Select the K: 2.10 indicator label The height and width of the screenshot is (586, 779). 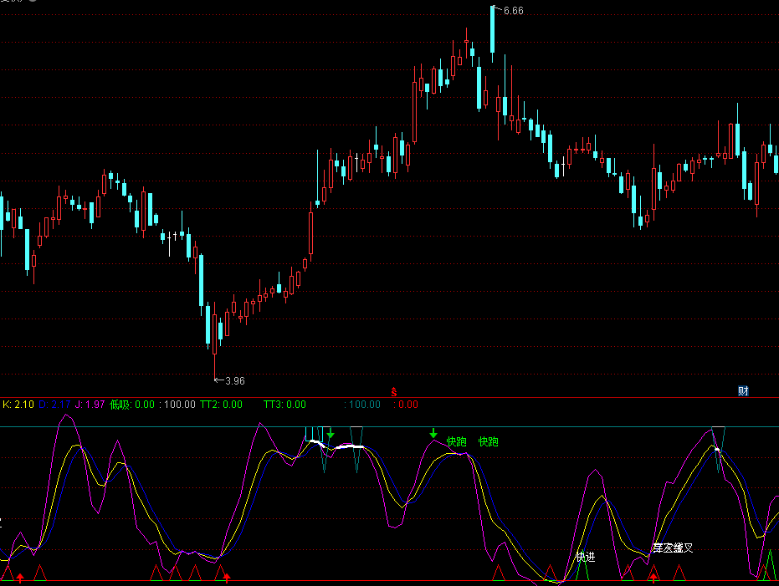tap(18, 405)
